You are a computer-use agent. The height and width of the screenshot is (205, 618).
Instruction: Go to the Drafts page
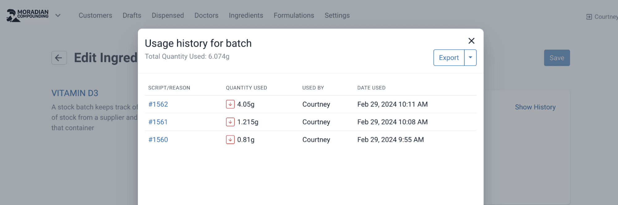pyautogui.click(x=132, y=15)
